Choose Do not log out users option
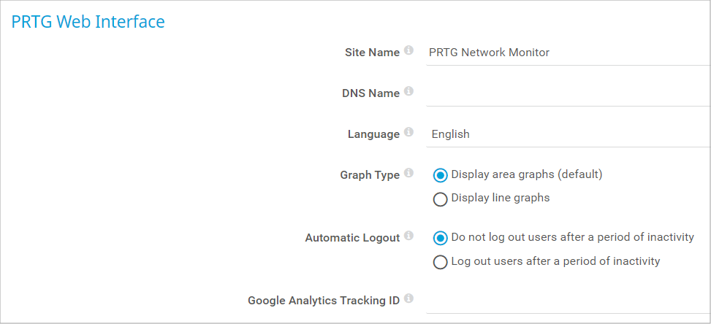The height and width of the screenshot is (324, 711). coord(440,238)
